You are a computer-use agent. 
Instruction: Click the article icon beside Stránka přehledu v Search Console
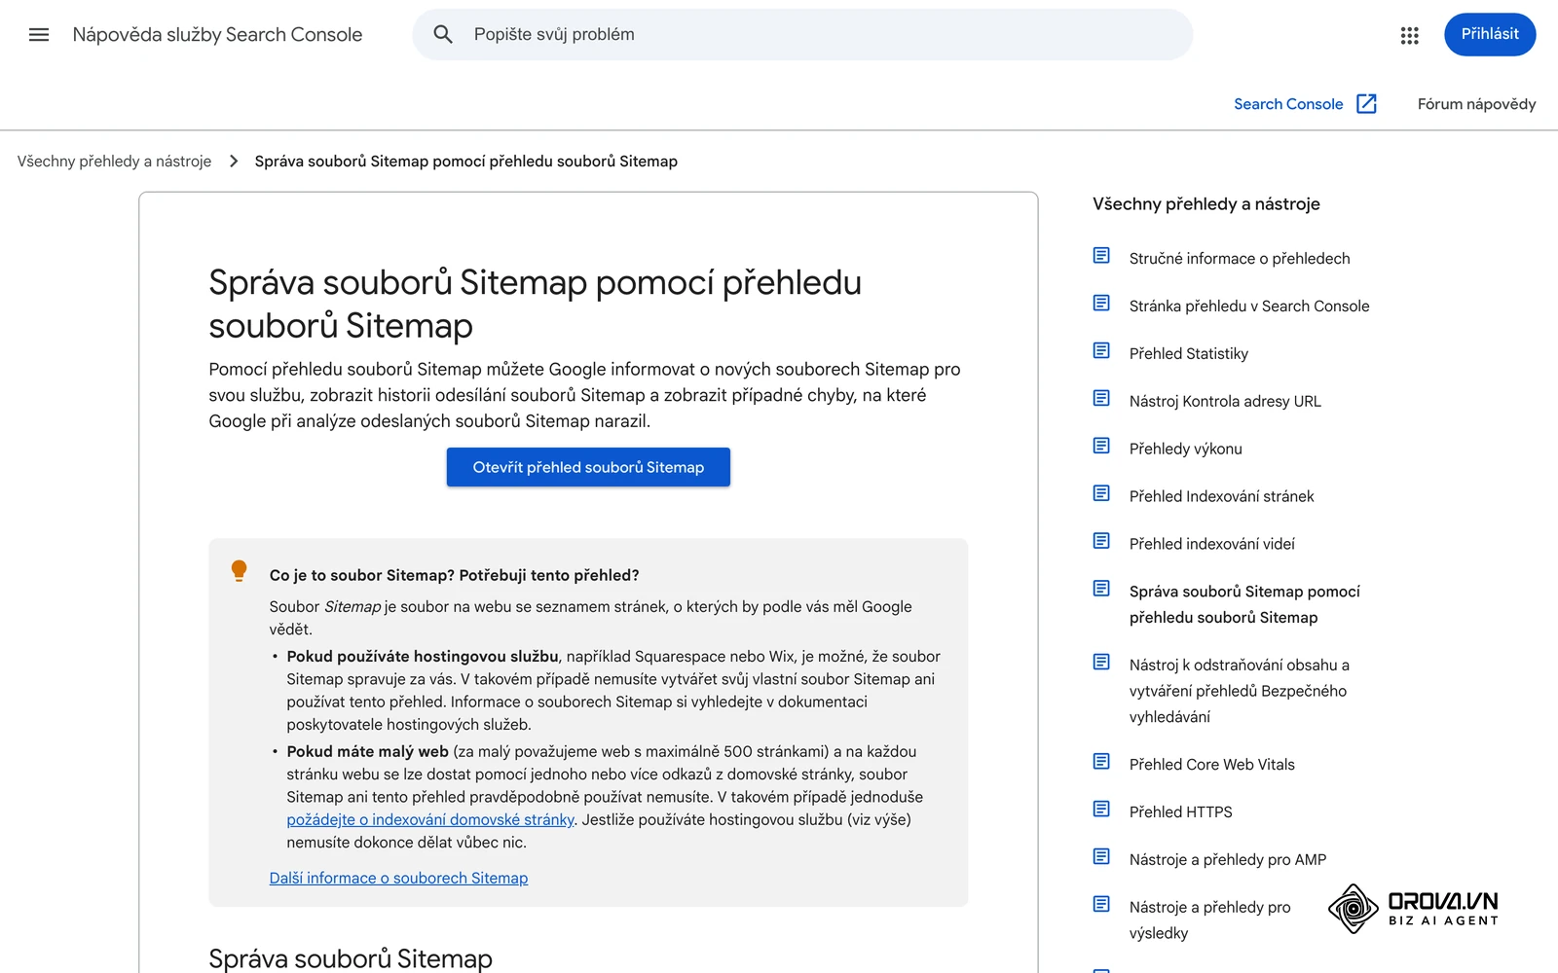(1101, 304)
